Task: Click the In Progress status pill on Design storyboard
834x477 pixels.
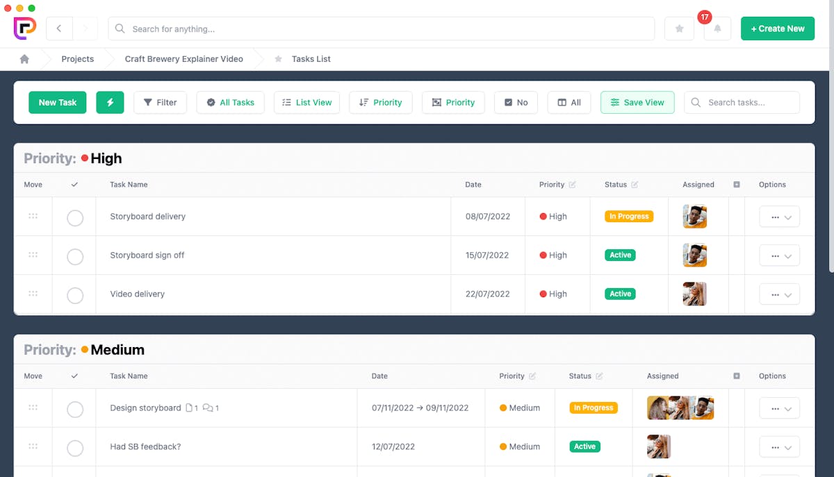Action: coord(593,408)
